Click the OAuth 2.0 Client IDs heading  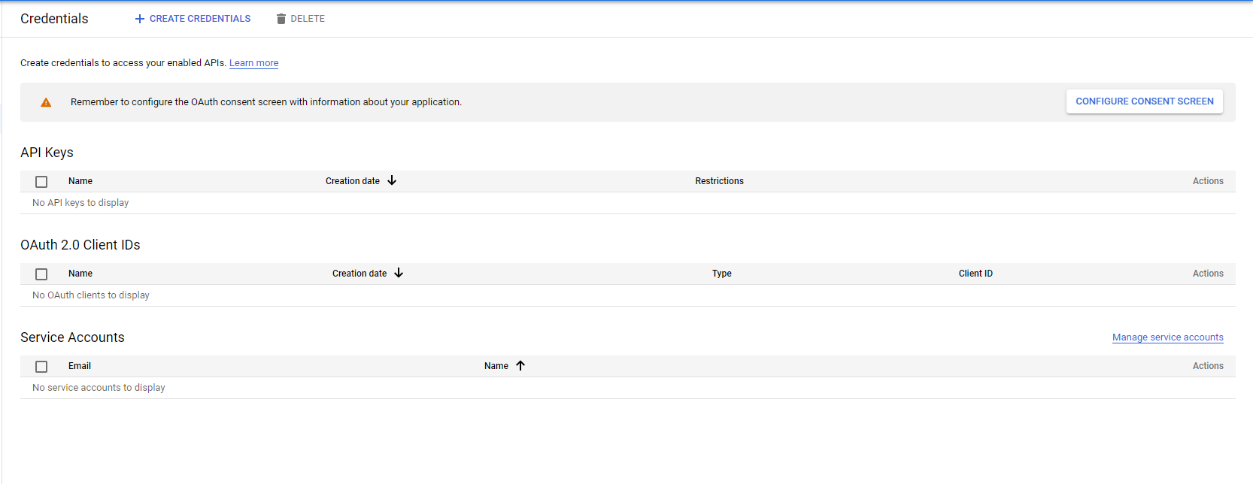80,245
